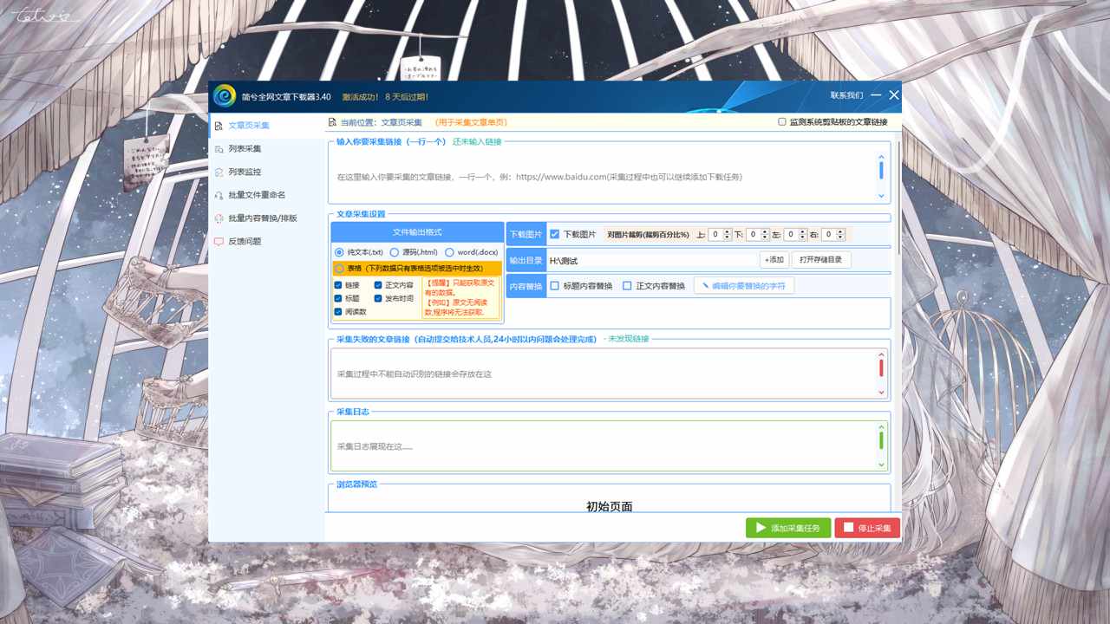This screenshot has height=624, width=1110.
Task: Click the 反馈问题 chat bubble icon
Action: [x=219, y=242]
